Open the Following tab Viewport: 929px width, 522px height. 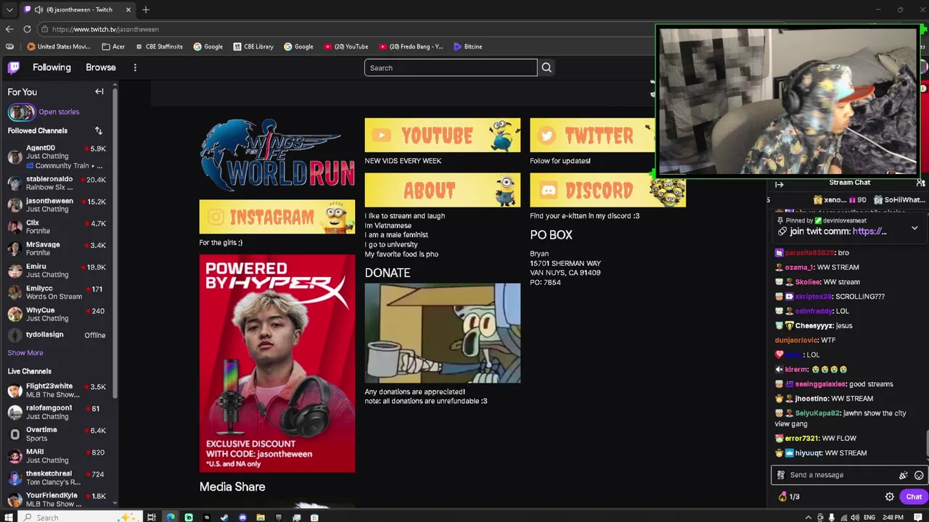coord(52,67)
